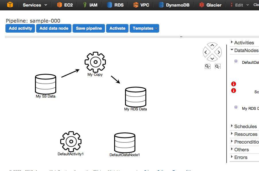Viewport: 259px width, 171px height.
Task: Add a new activity to the pipeline
Action: pyautogui.click(x=20, y=28)
